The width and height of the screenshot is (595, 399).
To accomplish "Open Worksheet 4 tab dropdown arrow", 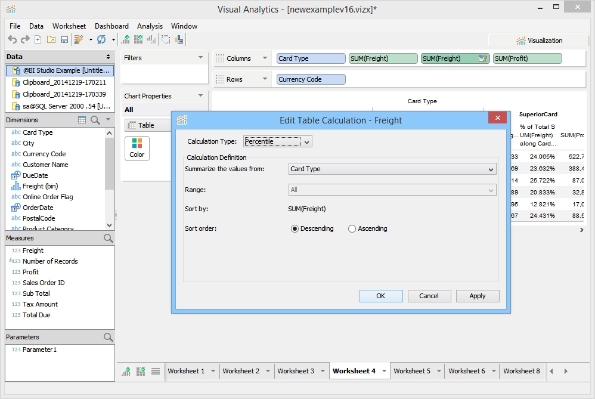I will coord(384,371).
